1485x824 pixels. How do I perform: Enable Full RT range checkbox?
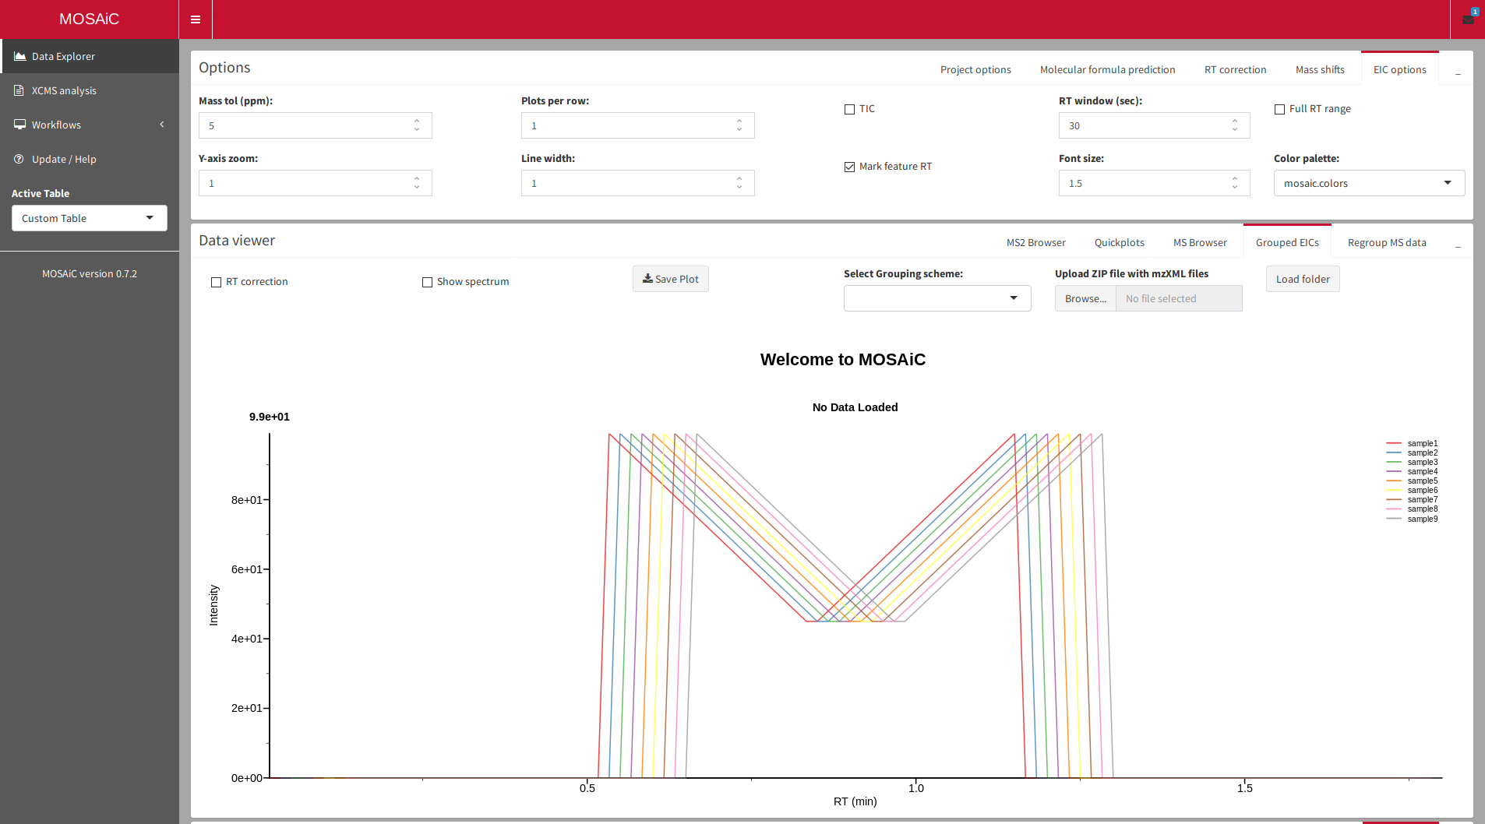[1279, 110]
